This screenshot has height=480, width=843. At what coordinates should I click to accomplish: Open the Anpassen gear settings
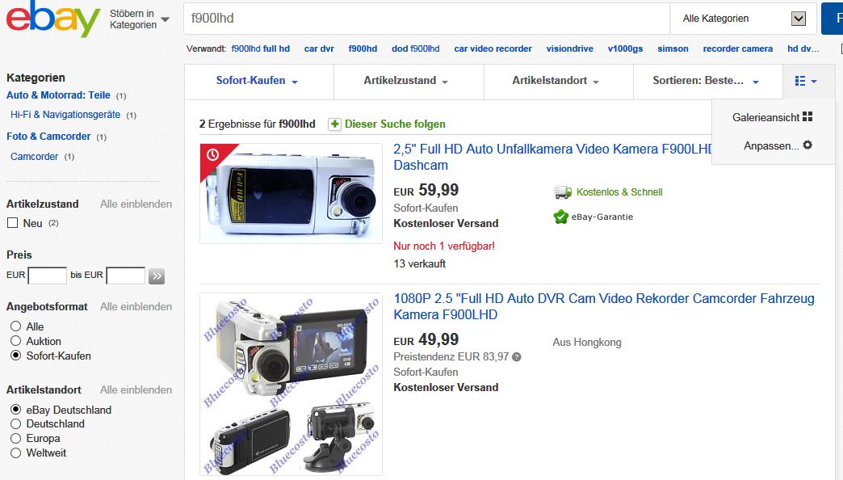click(x=807, y=145)
